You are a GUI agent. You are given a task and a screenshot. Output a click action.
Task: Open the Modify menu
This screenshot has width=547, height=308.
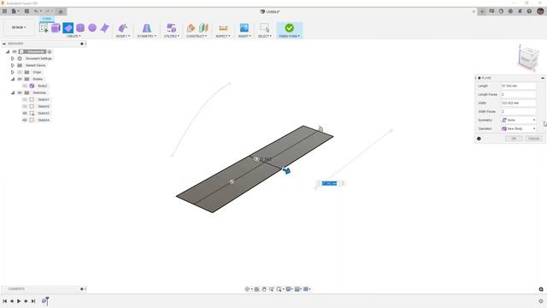123,36
